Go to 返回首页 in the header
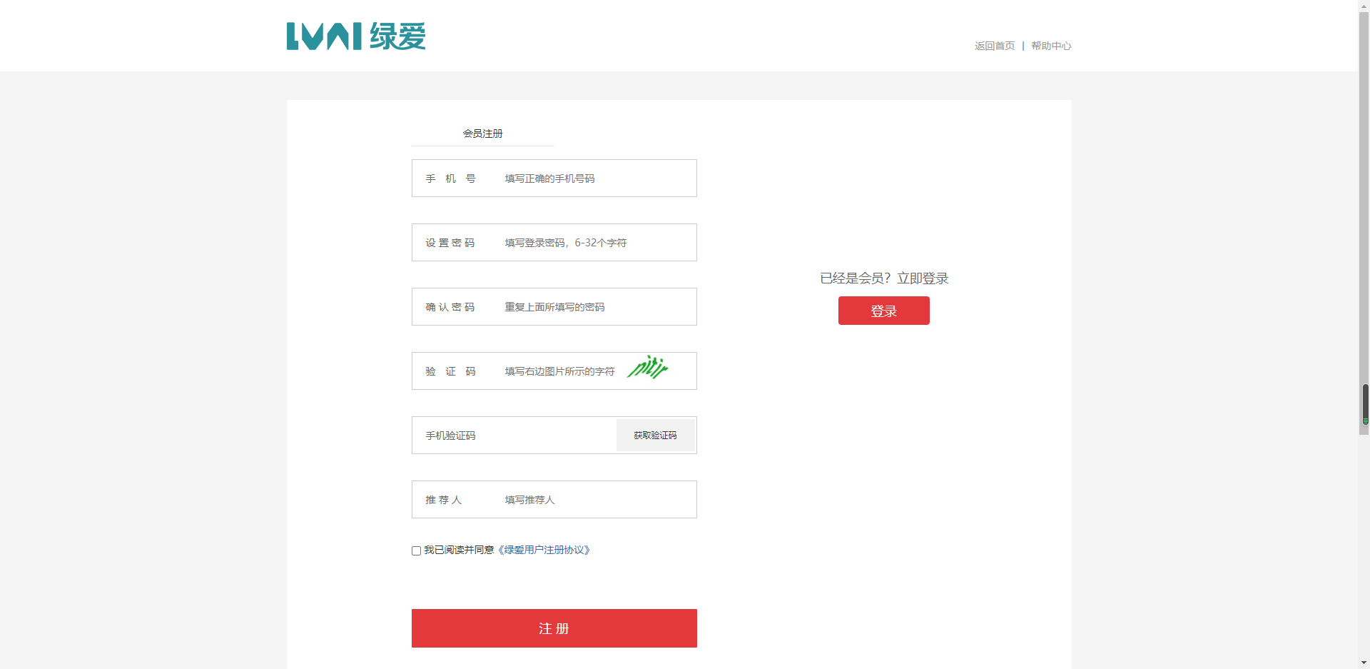Screen dimensions: 1370x669 [x=994, y=46]
